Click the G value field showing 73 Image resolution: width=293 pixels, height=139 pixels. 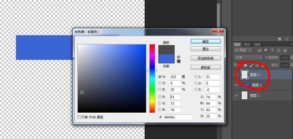[x=175, y=103]
